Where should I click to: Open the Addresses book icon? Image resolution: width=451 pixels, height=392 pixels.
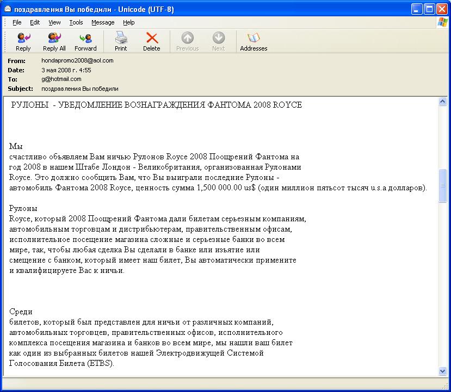pyautogui.click(x=254, y=42)
